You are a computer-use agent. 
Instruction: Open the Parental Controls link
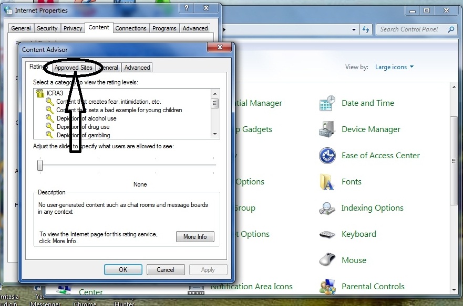[373, 287]
